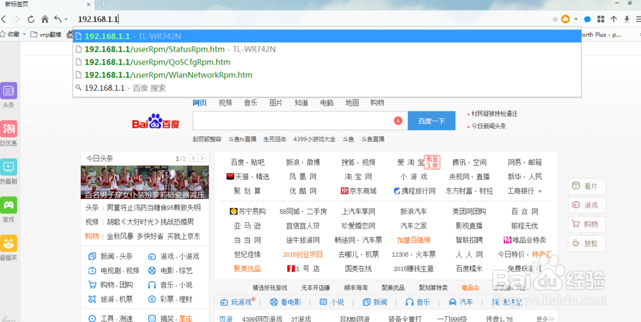Open dropdown next to undo arrow
Image resolution: width=641 pixels, height=322 pixels.
tap(65, 20)
